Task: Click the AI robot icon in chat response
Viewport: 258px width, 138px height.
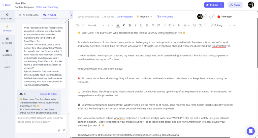Action: 21,94
